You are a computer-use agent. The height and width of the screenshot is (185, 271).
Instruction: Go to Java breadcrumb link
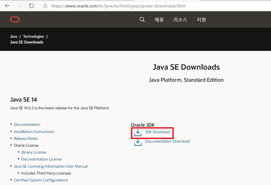click(x=14, y=37)
